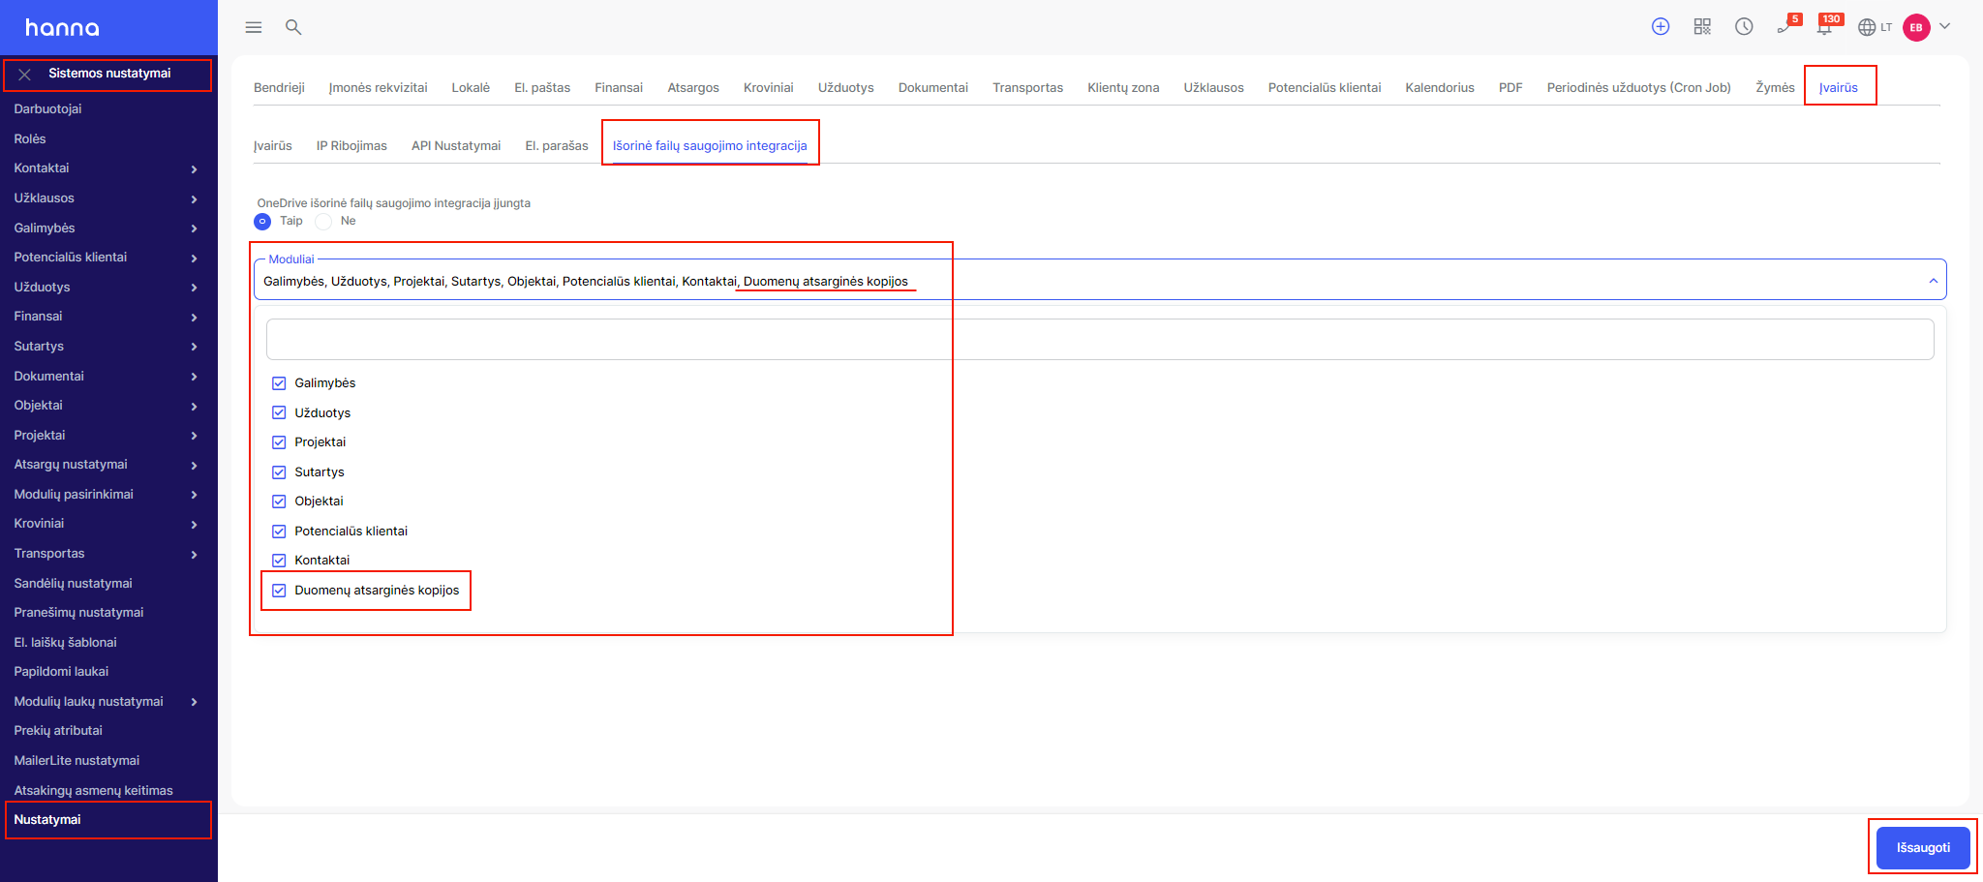Collapse the Moduliai dropdown arrow
This screenshot has height=882, width=1983.
1933,281
